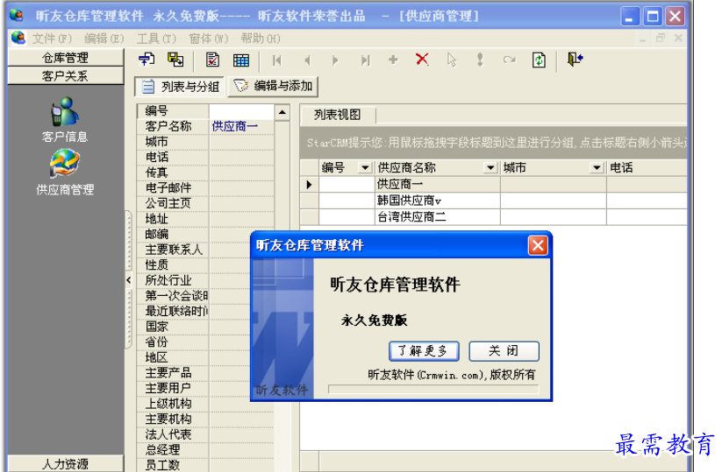This screenshot has width=722, height=472.
Task: Click the 公司主页 field label
Action: click(168, 203)
